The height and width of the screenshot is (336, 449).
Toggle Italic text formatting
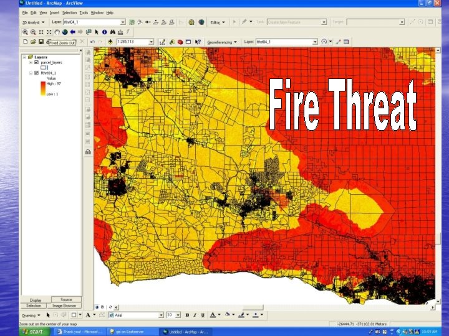click(x=195, y=315)
